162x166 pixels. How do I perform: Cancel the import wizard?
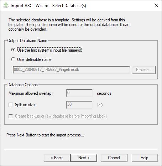pyautogui.click(x=114, y=158)
